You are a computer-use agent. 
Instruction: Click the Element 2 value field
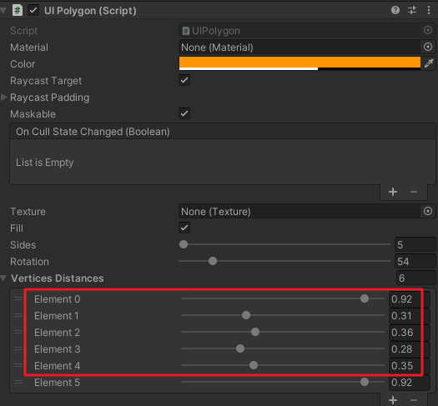click(x=405, y=333)
